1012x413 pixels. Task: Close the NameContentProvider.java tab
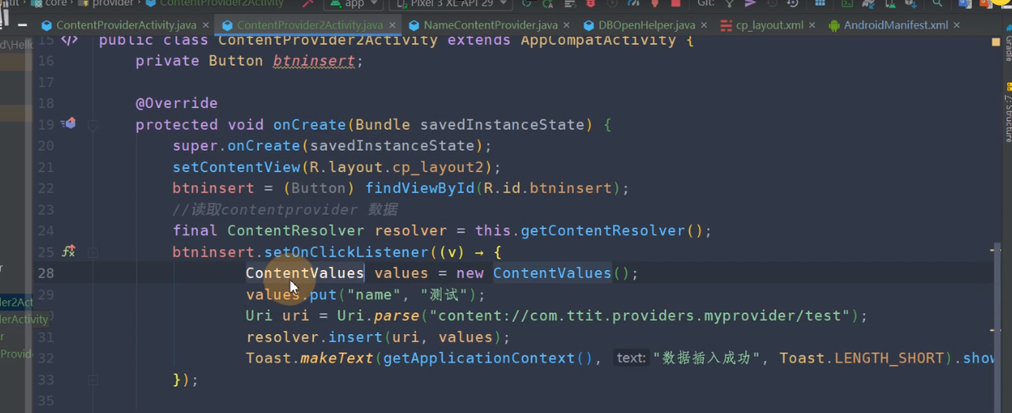(x=566, y=26)
